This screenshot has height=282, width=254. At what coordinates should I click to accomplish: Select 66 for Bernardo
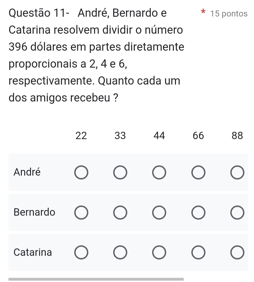click(x=198, y=213)
